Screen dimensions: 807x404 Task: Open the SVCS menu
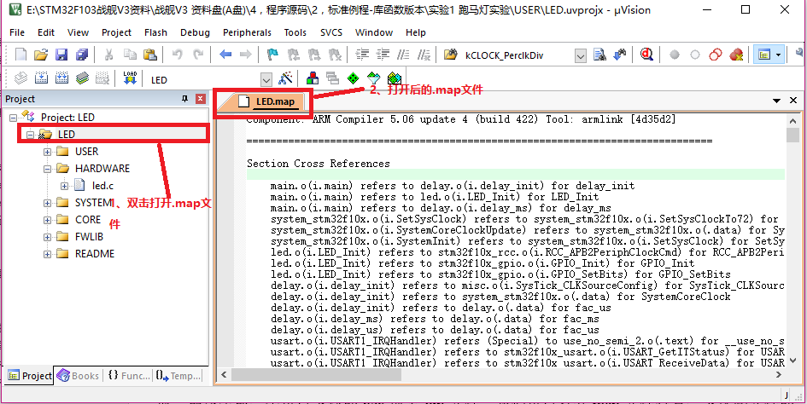[331, 32]
